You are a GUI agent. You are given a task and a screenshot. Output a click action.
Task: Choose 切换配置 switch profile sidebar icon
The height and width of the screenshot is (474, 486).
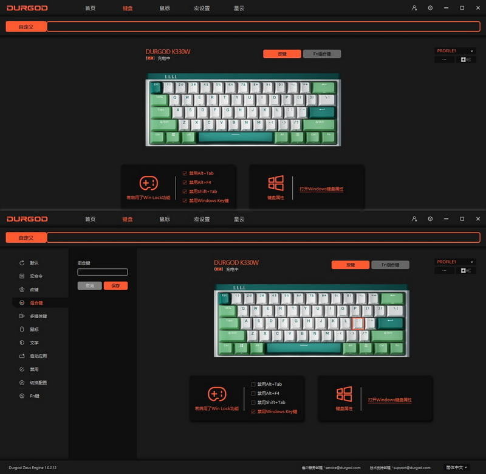pos(22,383)
